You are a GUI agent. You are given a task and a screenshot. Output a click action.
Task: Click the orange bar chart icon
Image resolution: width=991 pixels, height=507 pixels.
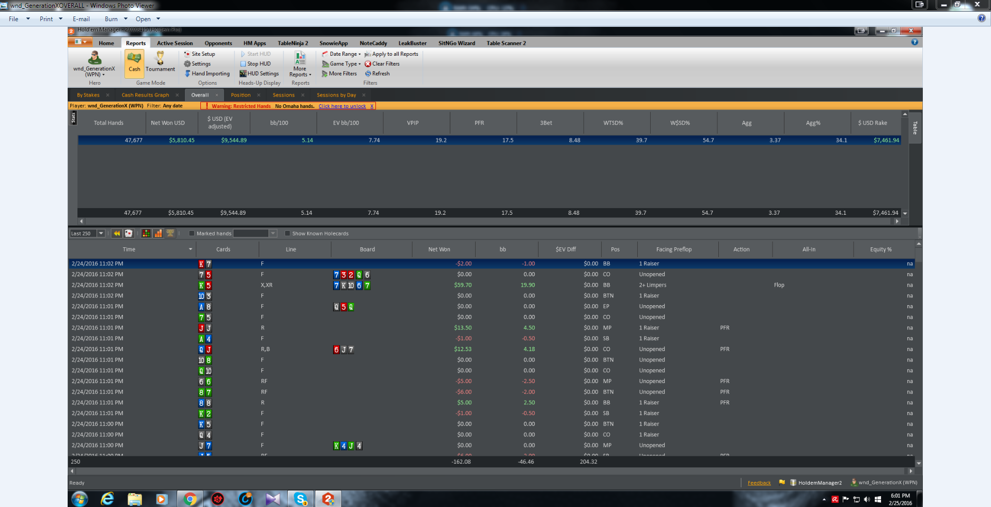pos(158,233)
